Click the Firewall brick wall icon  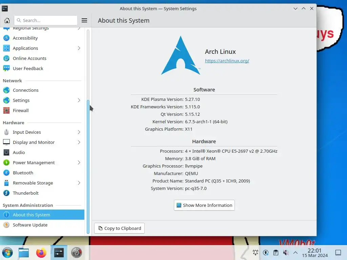6,111
